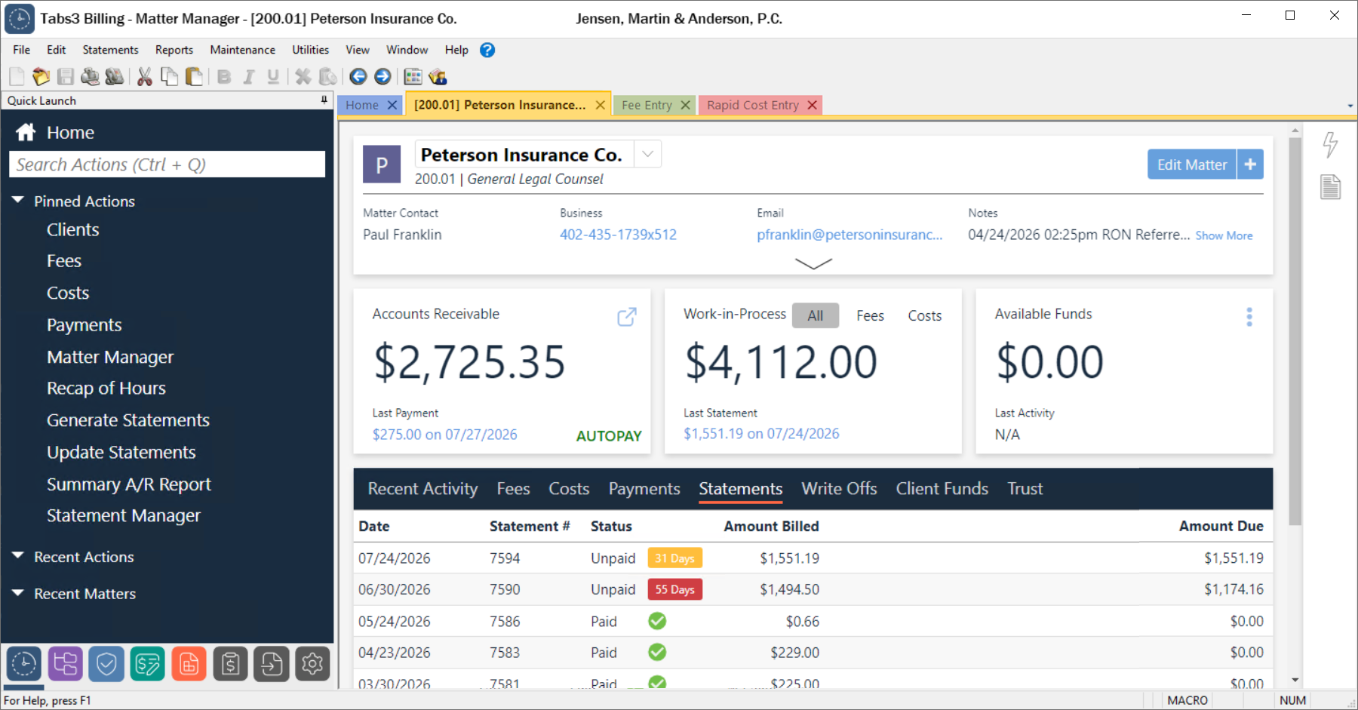Open Accounts Receivable pop-out icon
This screenshot has width=1358, height=710.
click(x=626, y=317)
